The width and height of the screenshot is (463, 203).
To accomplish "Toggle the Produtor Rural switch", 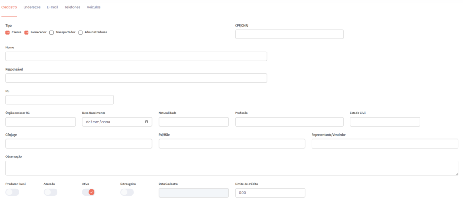I will pos(12,192).
